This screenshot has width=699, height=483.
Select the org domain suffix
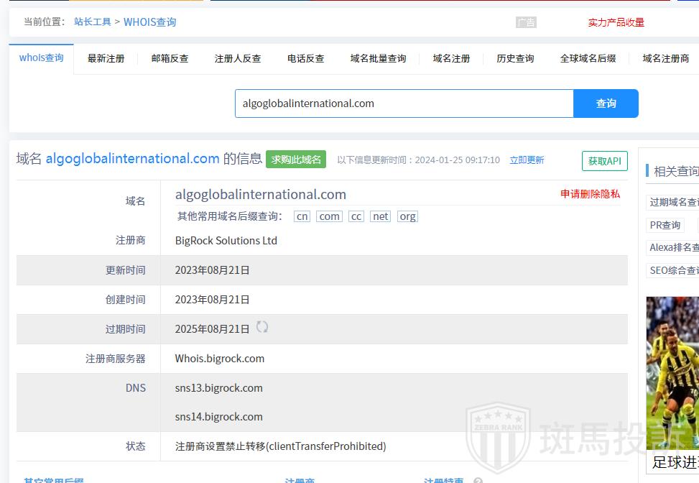coord(407,216)
